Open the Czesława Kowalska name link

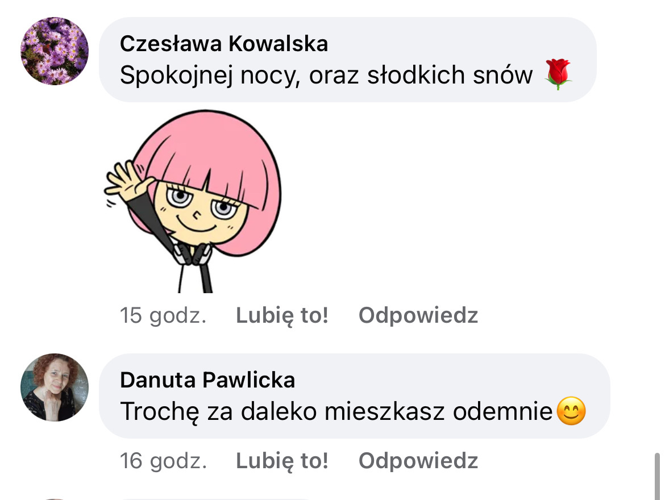(224, 44)
